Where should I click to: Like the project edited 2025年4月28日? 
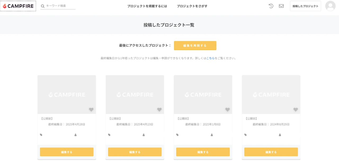pyautogui.click(x=91, y=109)
